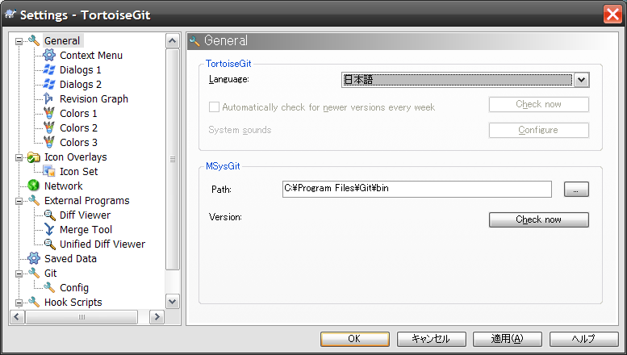This screenshot has height=355, width=627.
Task: Click the tree horizontal scroll right arrow
Action: point(157,317)
